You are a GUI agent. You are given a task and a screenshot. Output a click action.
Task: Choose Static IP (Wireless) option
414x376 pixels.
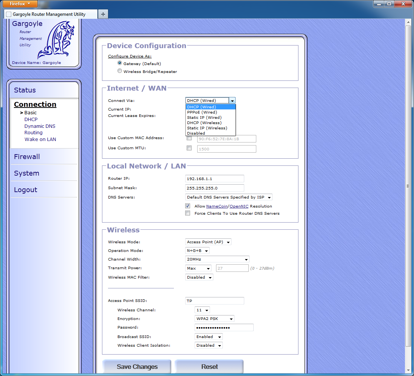(x=210, y=128)
